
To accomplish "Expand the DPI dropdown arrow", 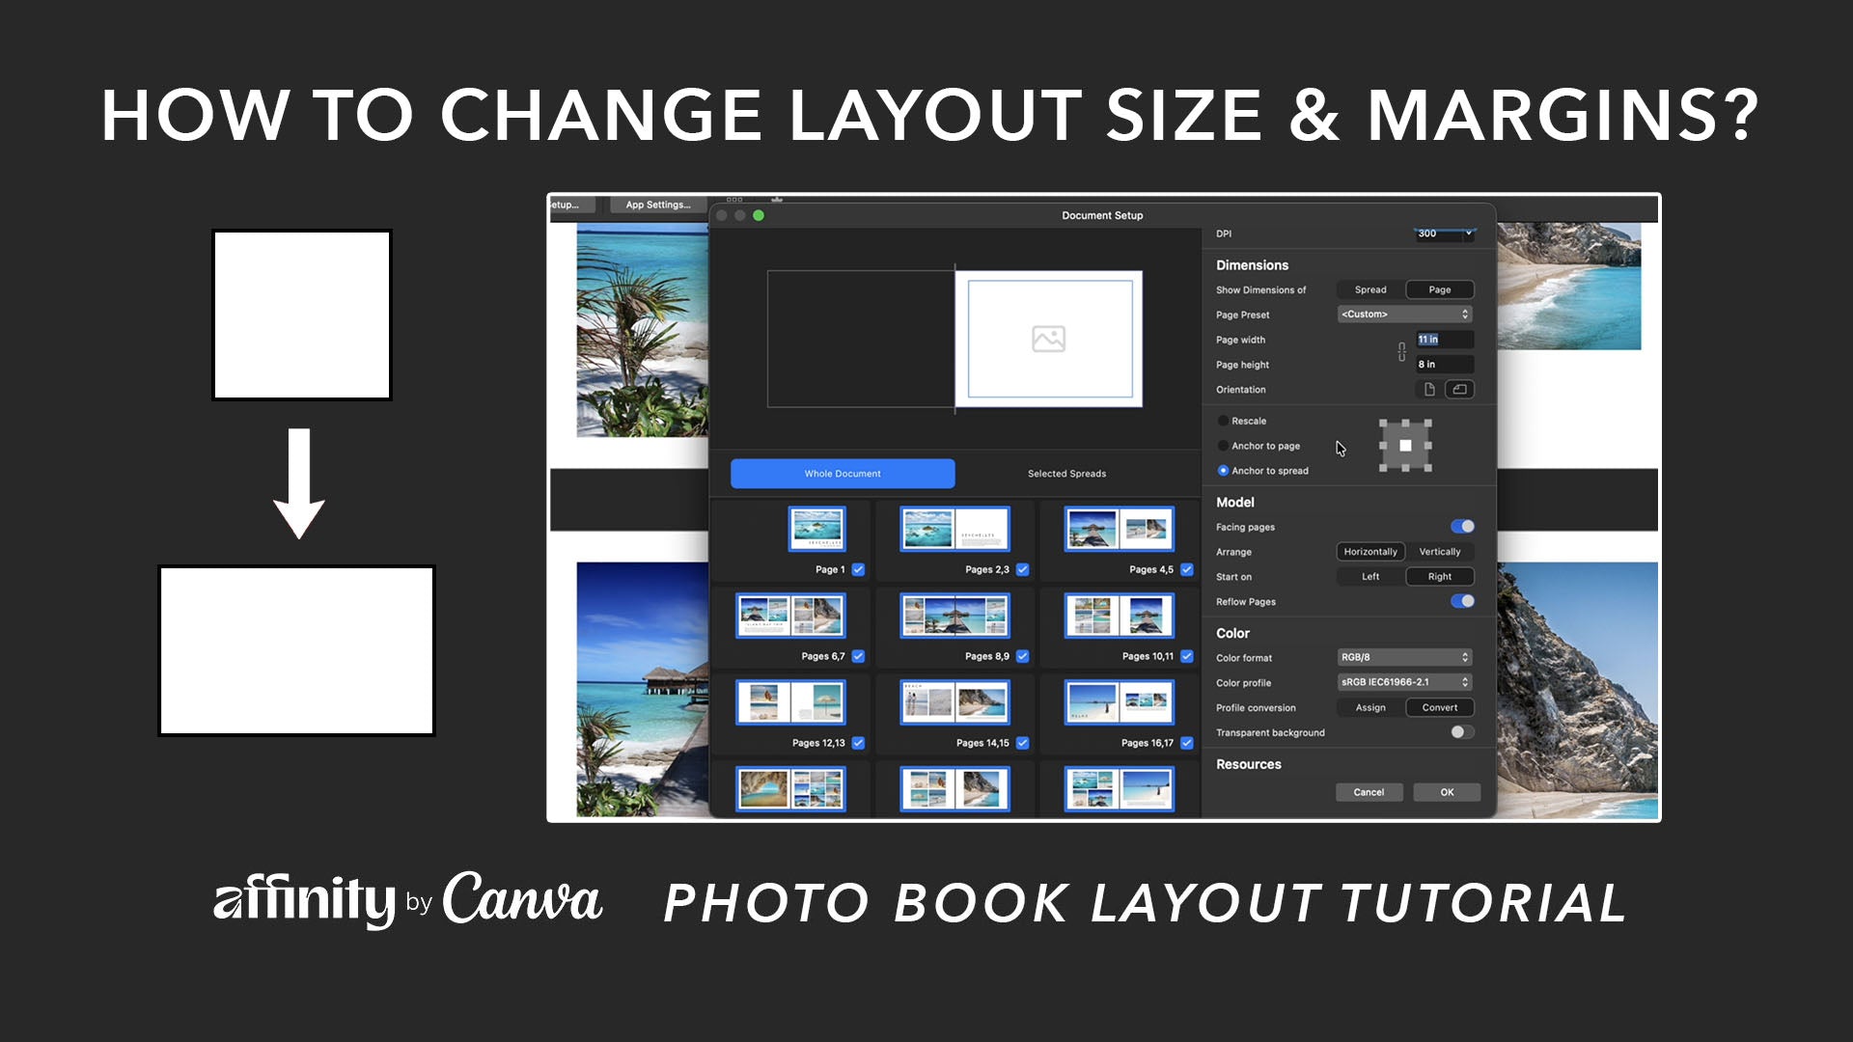I will click(x=1468, y=233).
